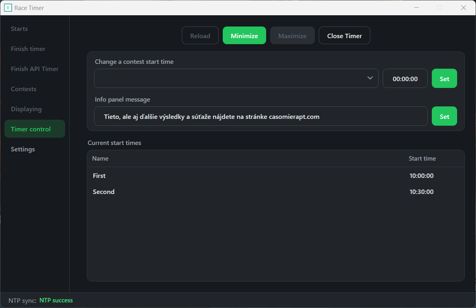Select Timer control in sidebar
The width and height of the screenshot is (476, 308).
[x=35, y=129]
